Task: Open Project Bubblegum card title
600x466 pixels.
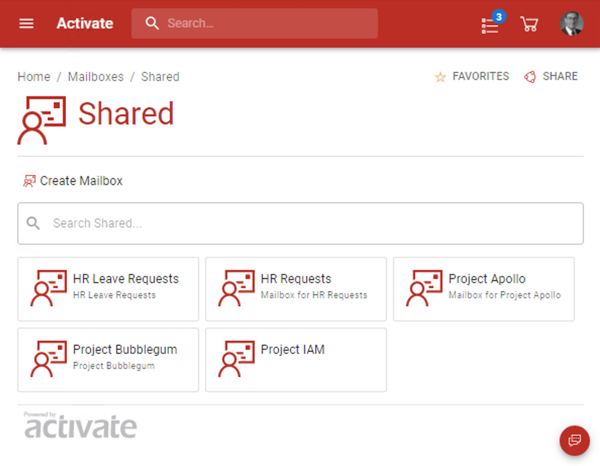Action: 125,350
